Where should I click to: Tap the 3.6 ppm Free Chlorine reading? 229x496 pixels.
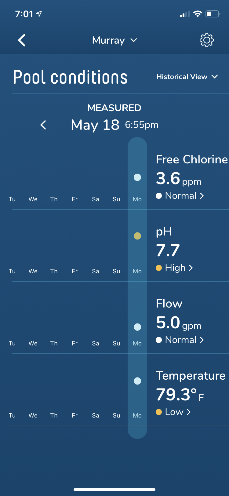point(179,178)
